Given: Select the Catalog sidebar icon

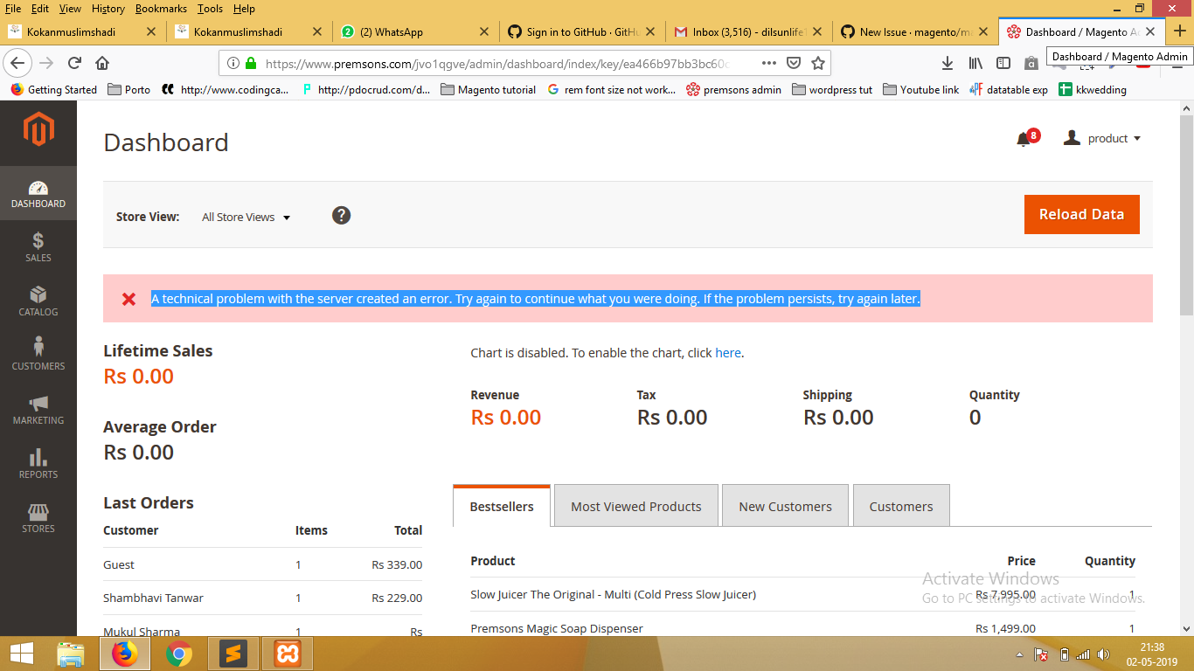Looking at the screenshot, I should (x=38, y=301).
